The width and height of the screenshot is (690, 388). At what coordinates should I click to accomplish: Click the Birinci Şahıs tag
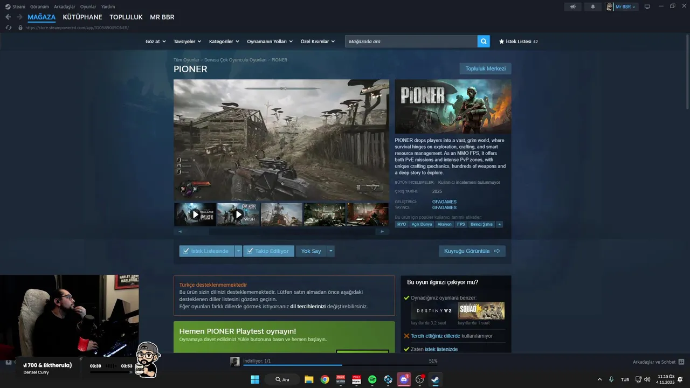click(x=481, y=224)
